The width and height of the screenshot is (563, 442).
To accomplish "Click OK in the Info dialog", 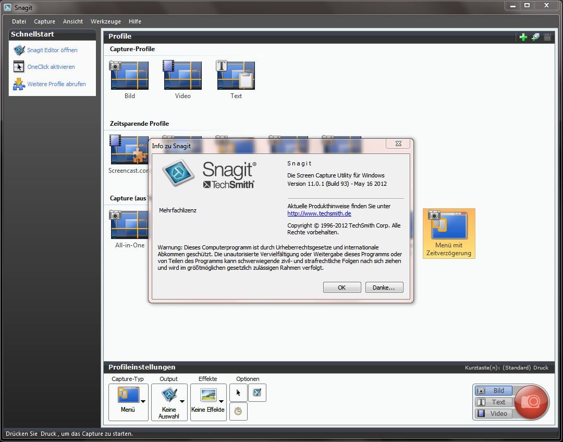I will 342,288.
